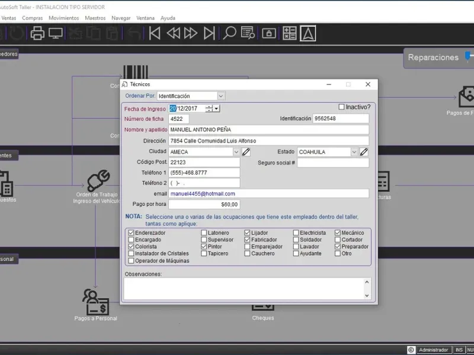Open the Ventas menu
This screenshot has height=355, width=474.
(8, 18)
